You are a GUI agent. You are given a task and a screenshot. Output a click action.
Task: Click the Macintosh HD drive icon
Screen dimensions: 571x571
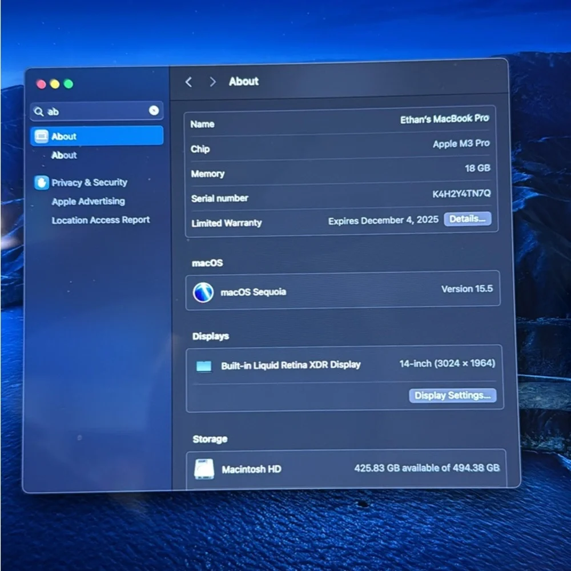coord(204,469)
